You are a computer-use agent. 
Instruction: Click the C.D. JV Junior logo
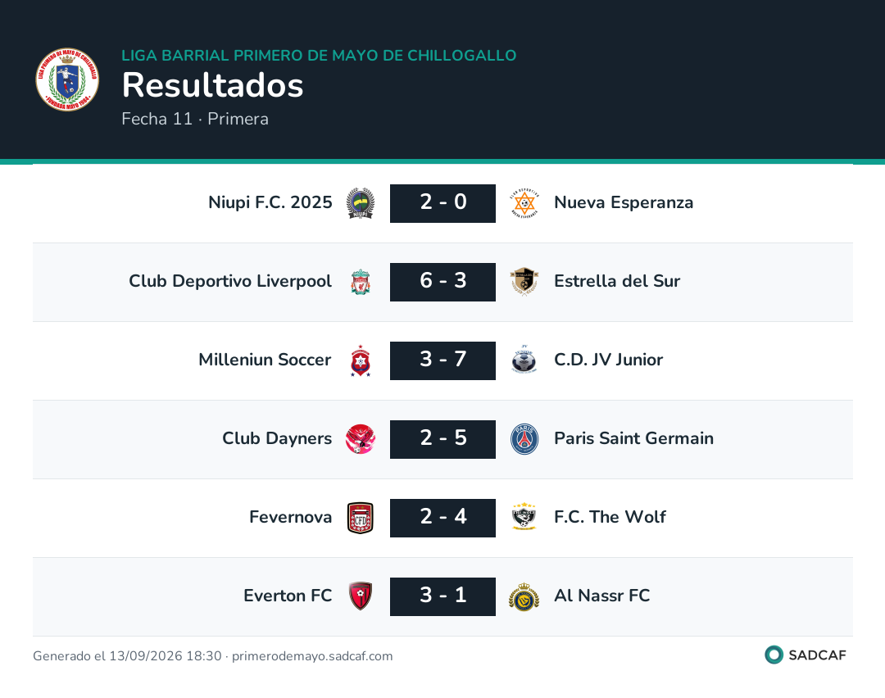[x=524, y=360]
